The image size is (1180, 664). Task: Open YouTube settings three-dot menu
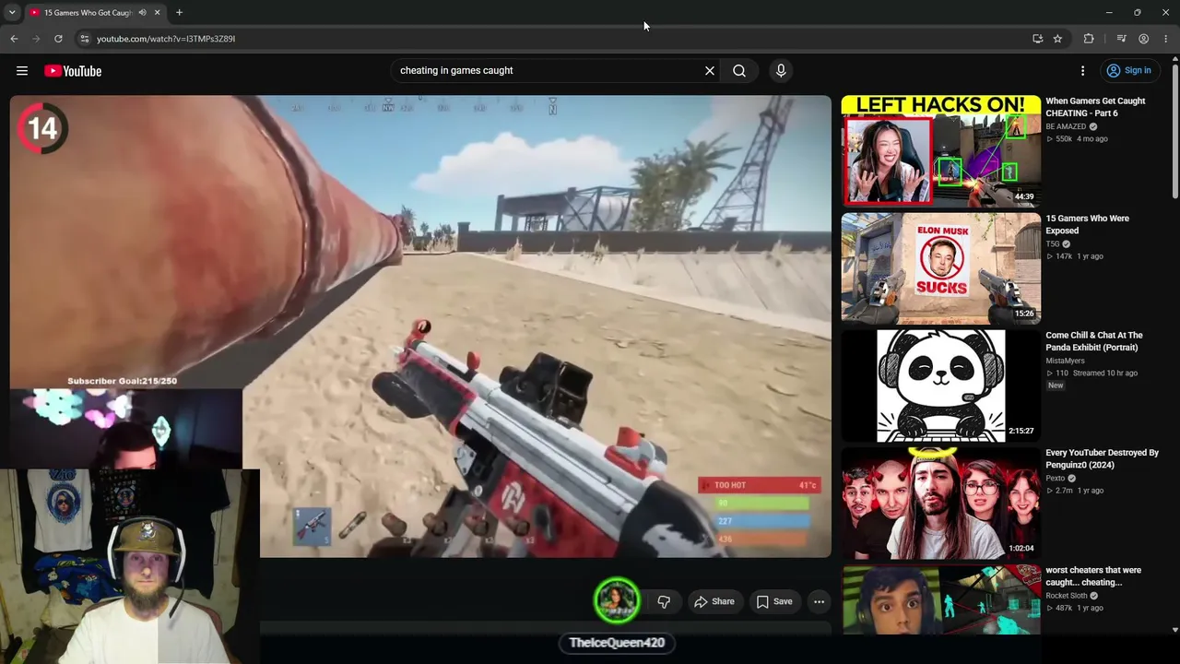pos(1083,71)
